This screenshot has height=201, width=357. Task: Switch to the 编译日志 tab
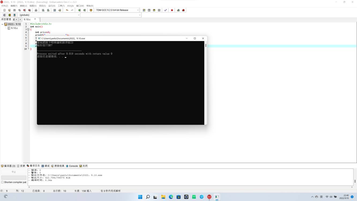tap(33, 166)
